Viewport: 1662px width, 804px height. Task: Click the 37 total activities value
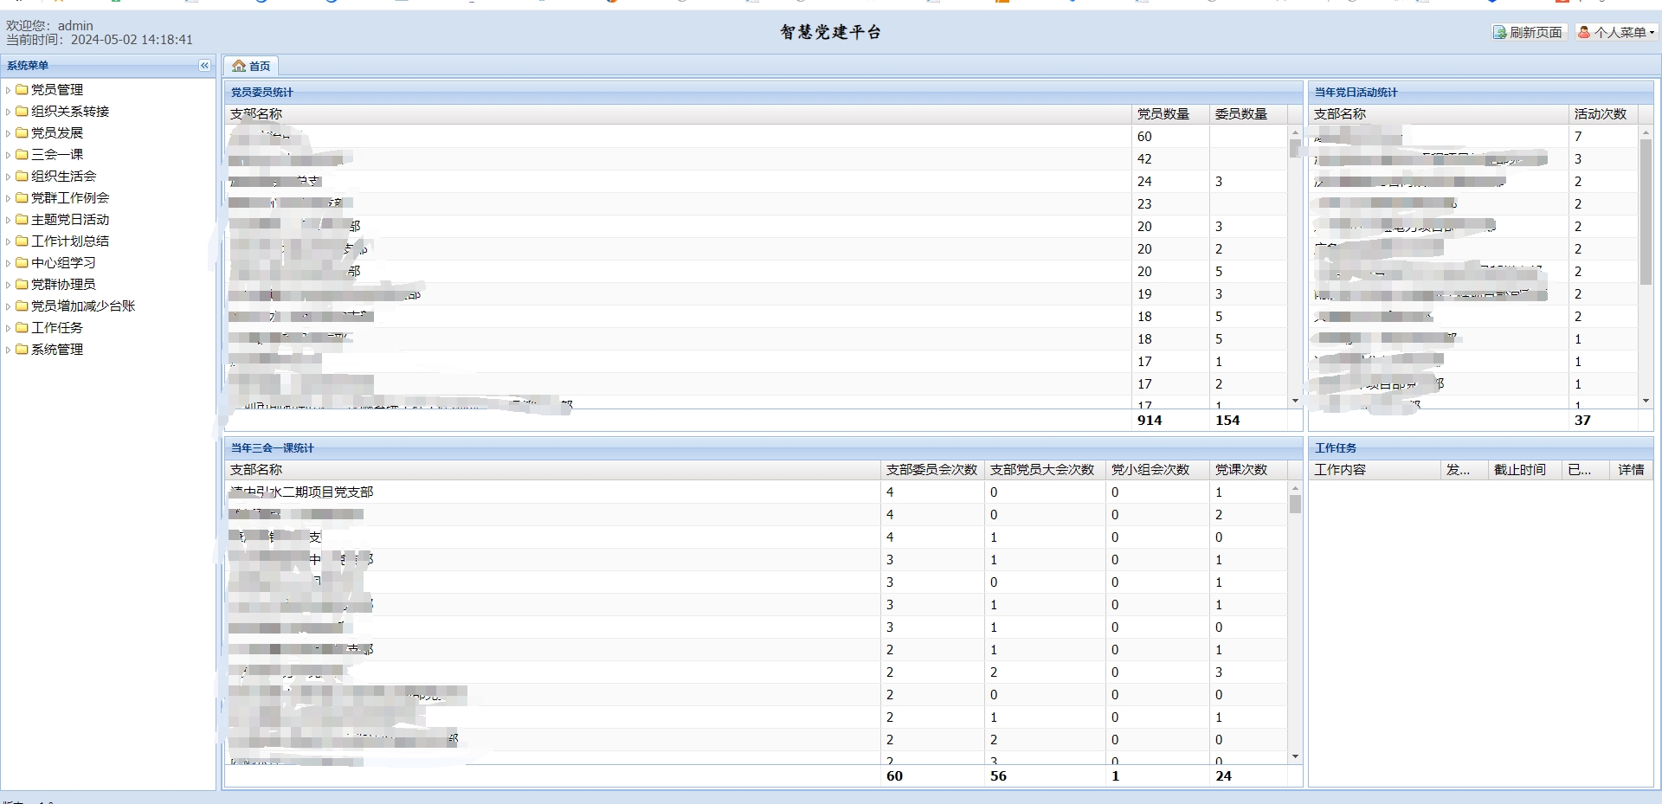pyautogui.click(x=1582, y=421)
